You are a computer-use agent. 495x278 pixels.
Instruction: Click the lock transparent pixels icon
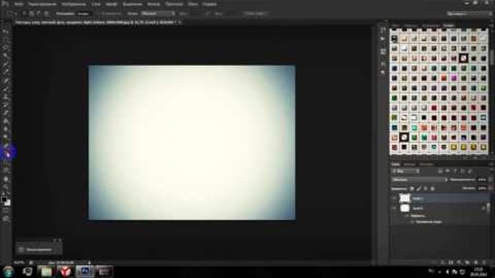(x=412, y=187)
